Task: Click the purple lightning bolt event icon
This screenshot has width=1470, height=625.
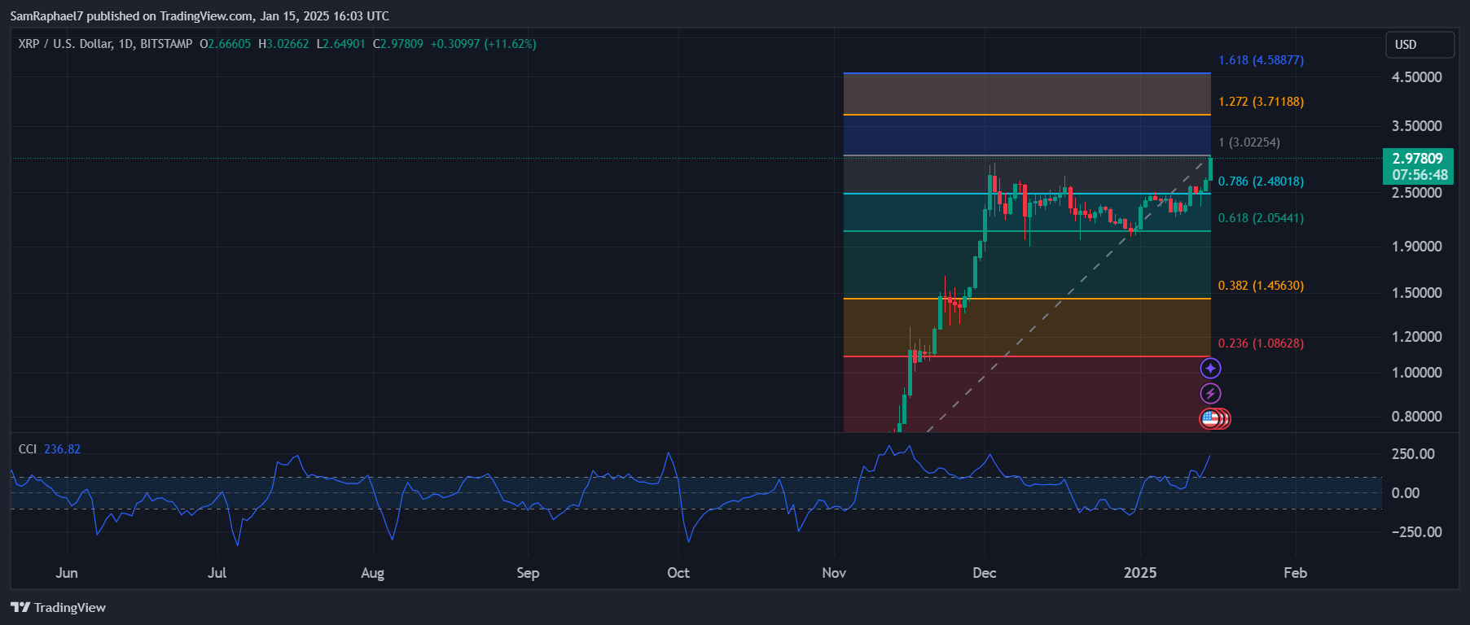Action: 1210,394
